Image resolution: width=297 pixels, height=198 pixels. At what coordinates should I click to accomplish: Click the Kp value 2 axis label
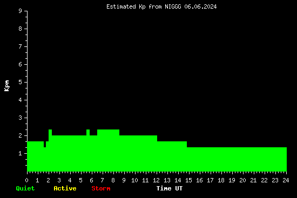click(21, 135)
